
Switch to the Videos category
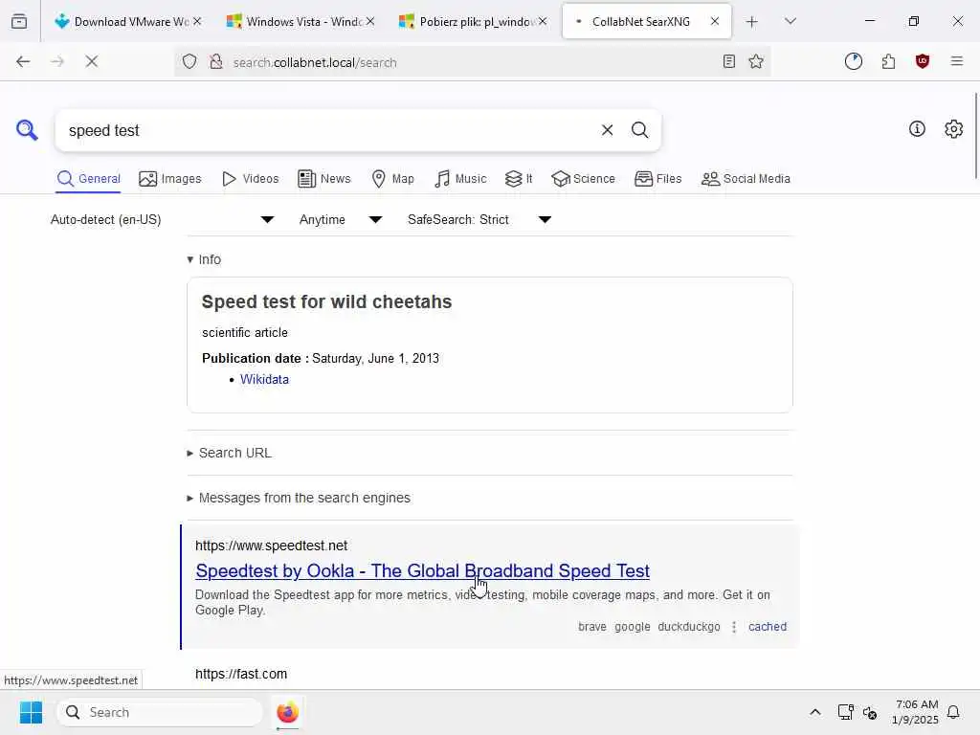pos(250,179)
